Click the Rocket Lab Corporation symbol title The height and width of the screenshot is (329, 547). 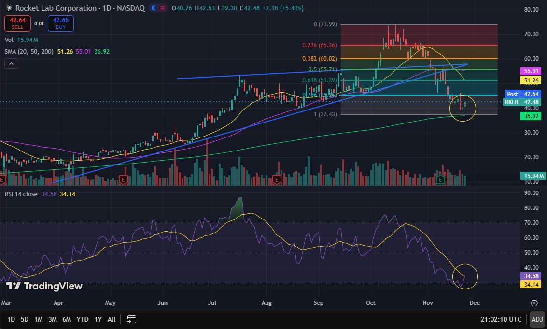point(56,8)
